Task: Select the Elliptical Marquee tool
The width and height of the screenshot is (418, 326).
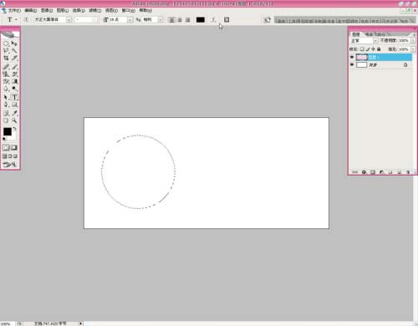Action: click(x=6, y=43)
